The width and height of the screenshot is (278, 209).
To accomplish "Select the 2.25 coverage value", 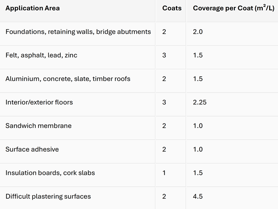I will pyautogui.click(x=200, y=102).
